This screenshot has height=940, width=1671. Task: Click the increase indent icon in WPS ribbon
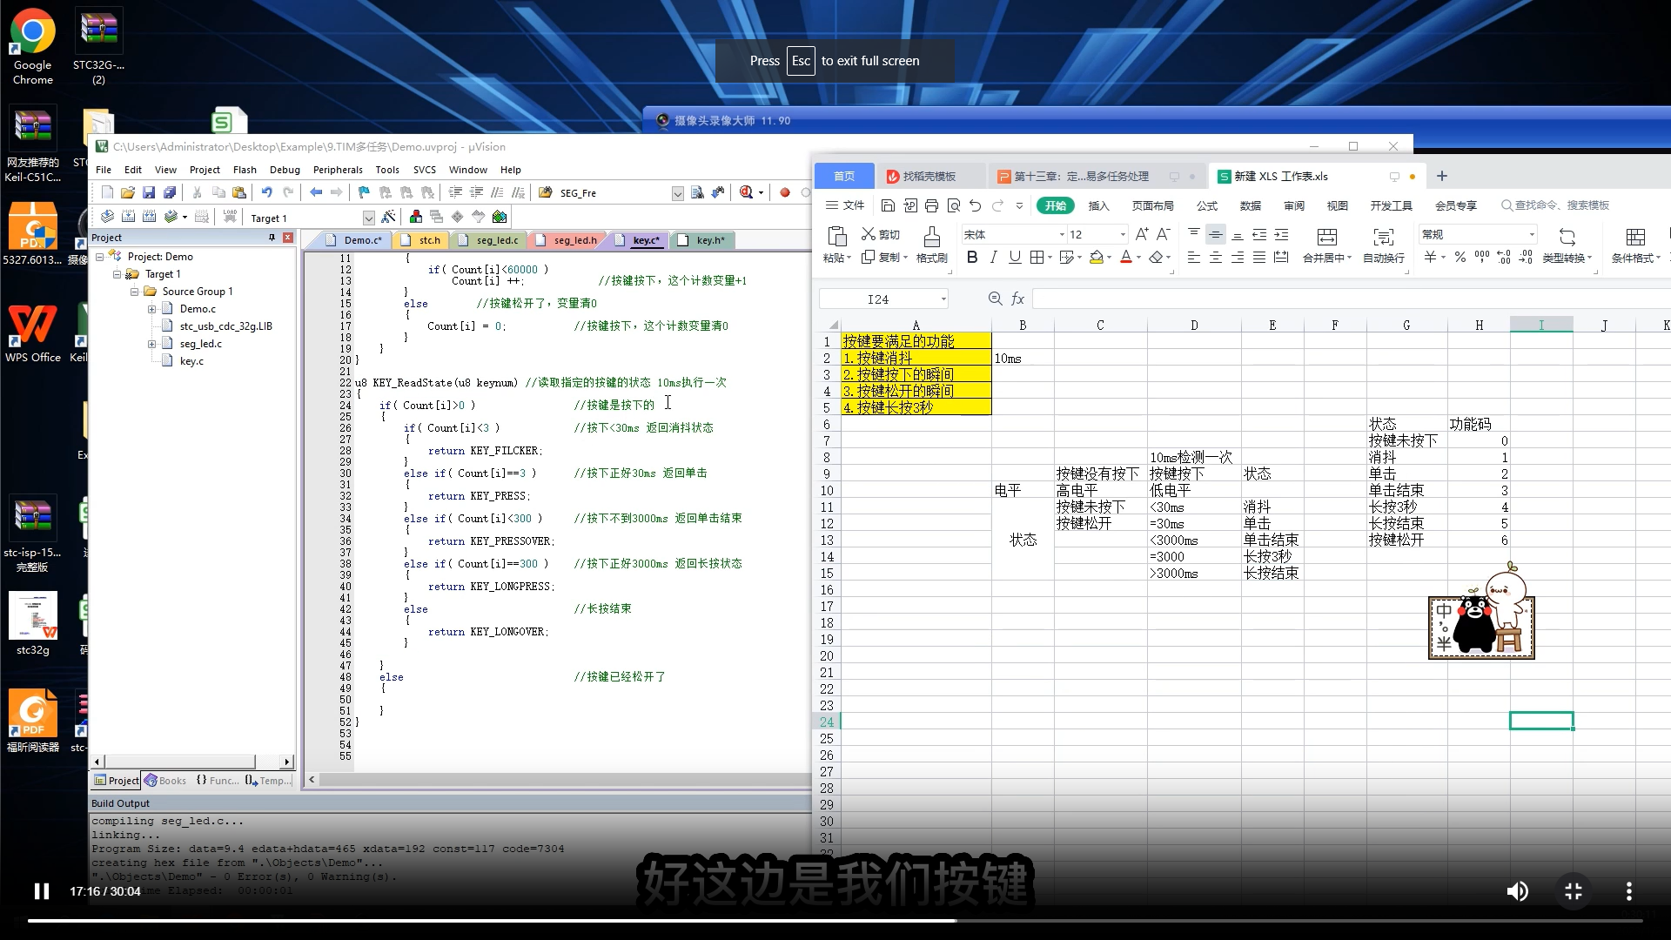pos(1281,234)
